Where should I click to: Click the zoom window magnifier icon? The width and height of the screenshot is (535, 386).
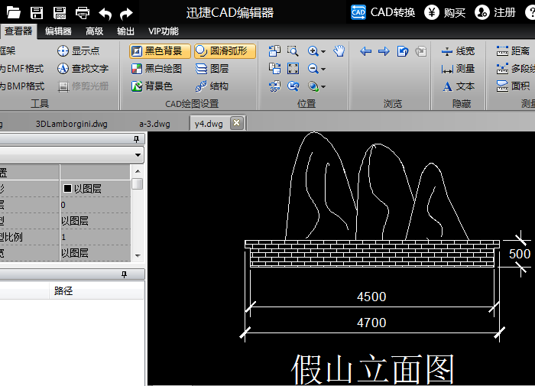(293, 51)
